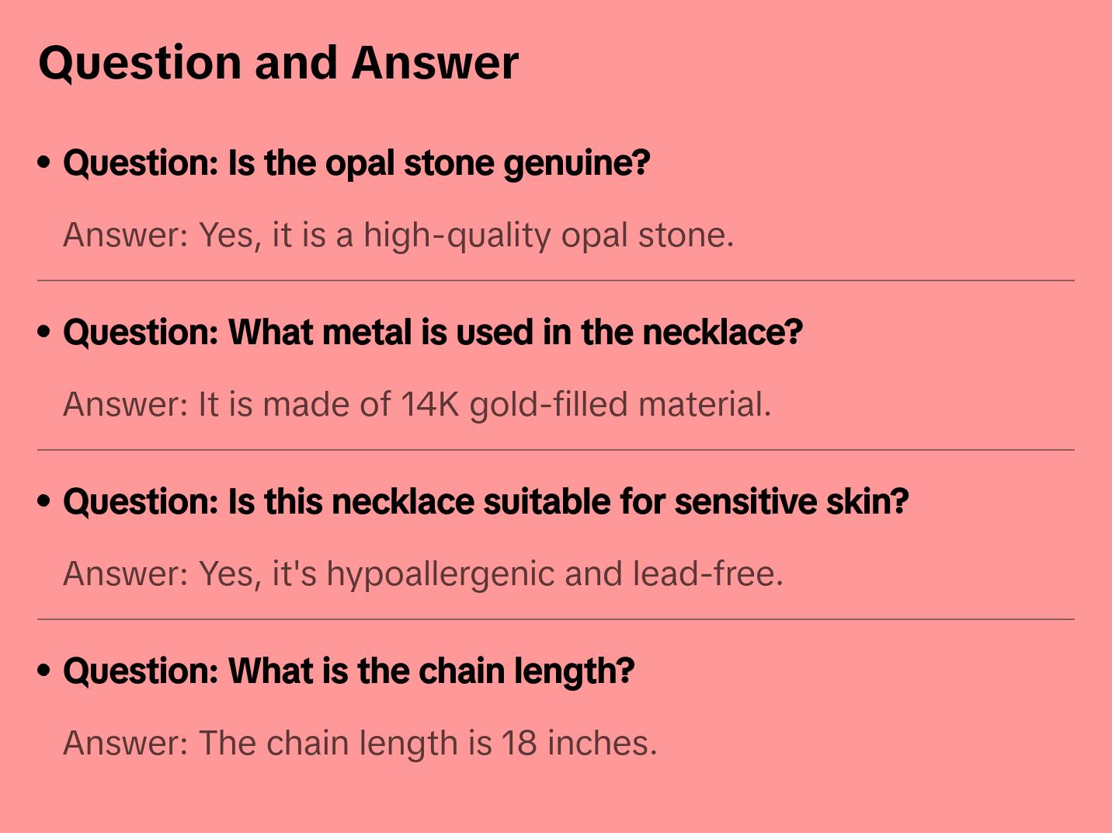Viewport: 1112px width, 833px height.
Task: Click the bullet beside the chain length question
Action: coord(44,671)
